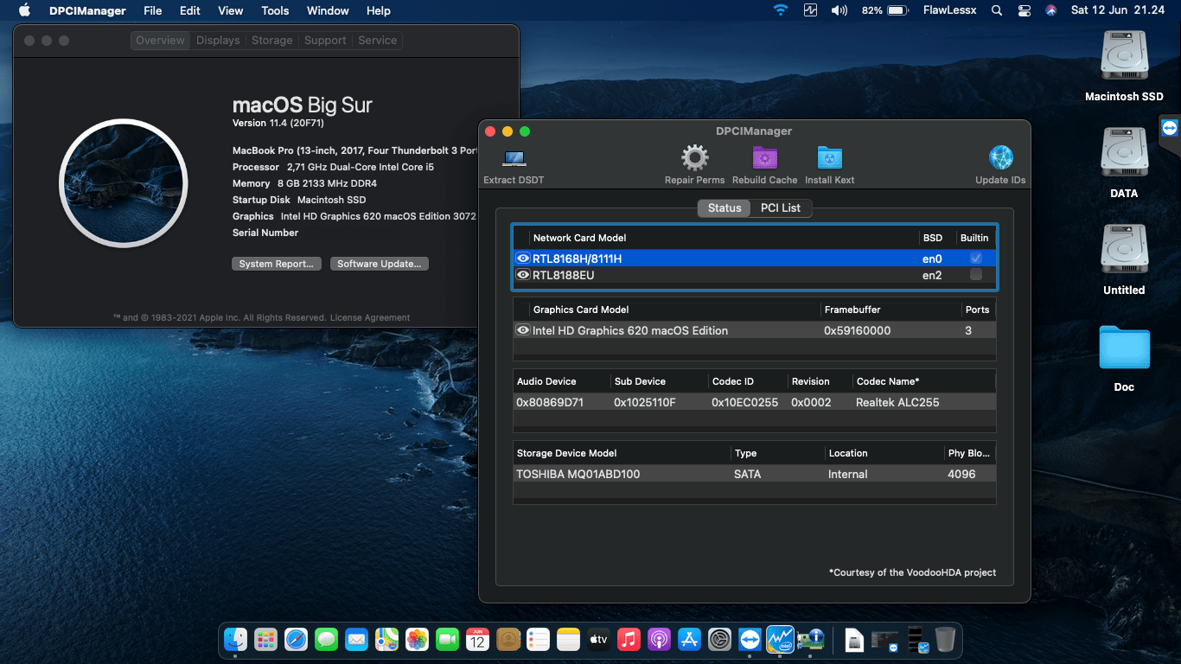Open the Tools menu
Screen dimensions: 1181x664
(275, 10)
